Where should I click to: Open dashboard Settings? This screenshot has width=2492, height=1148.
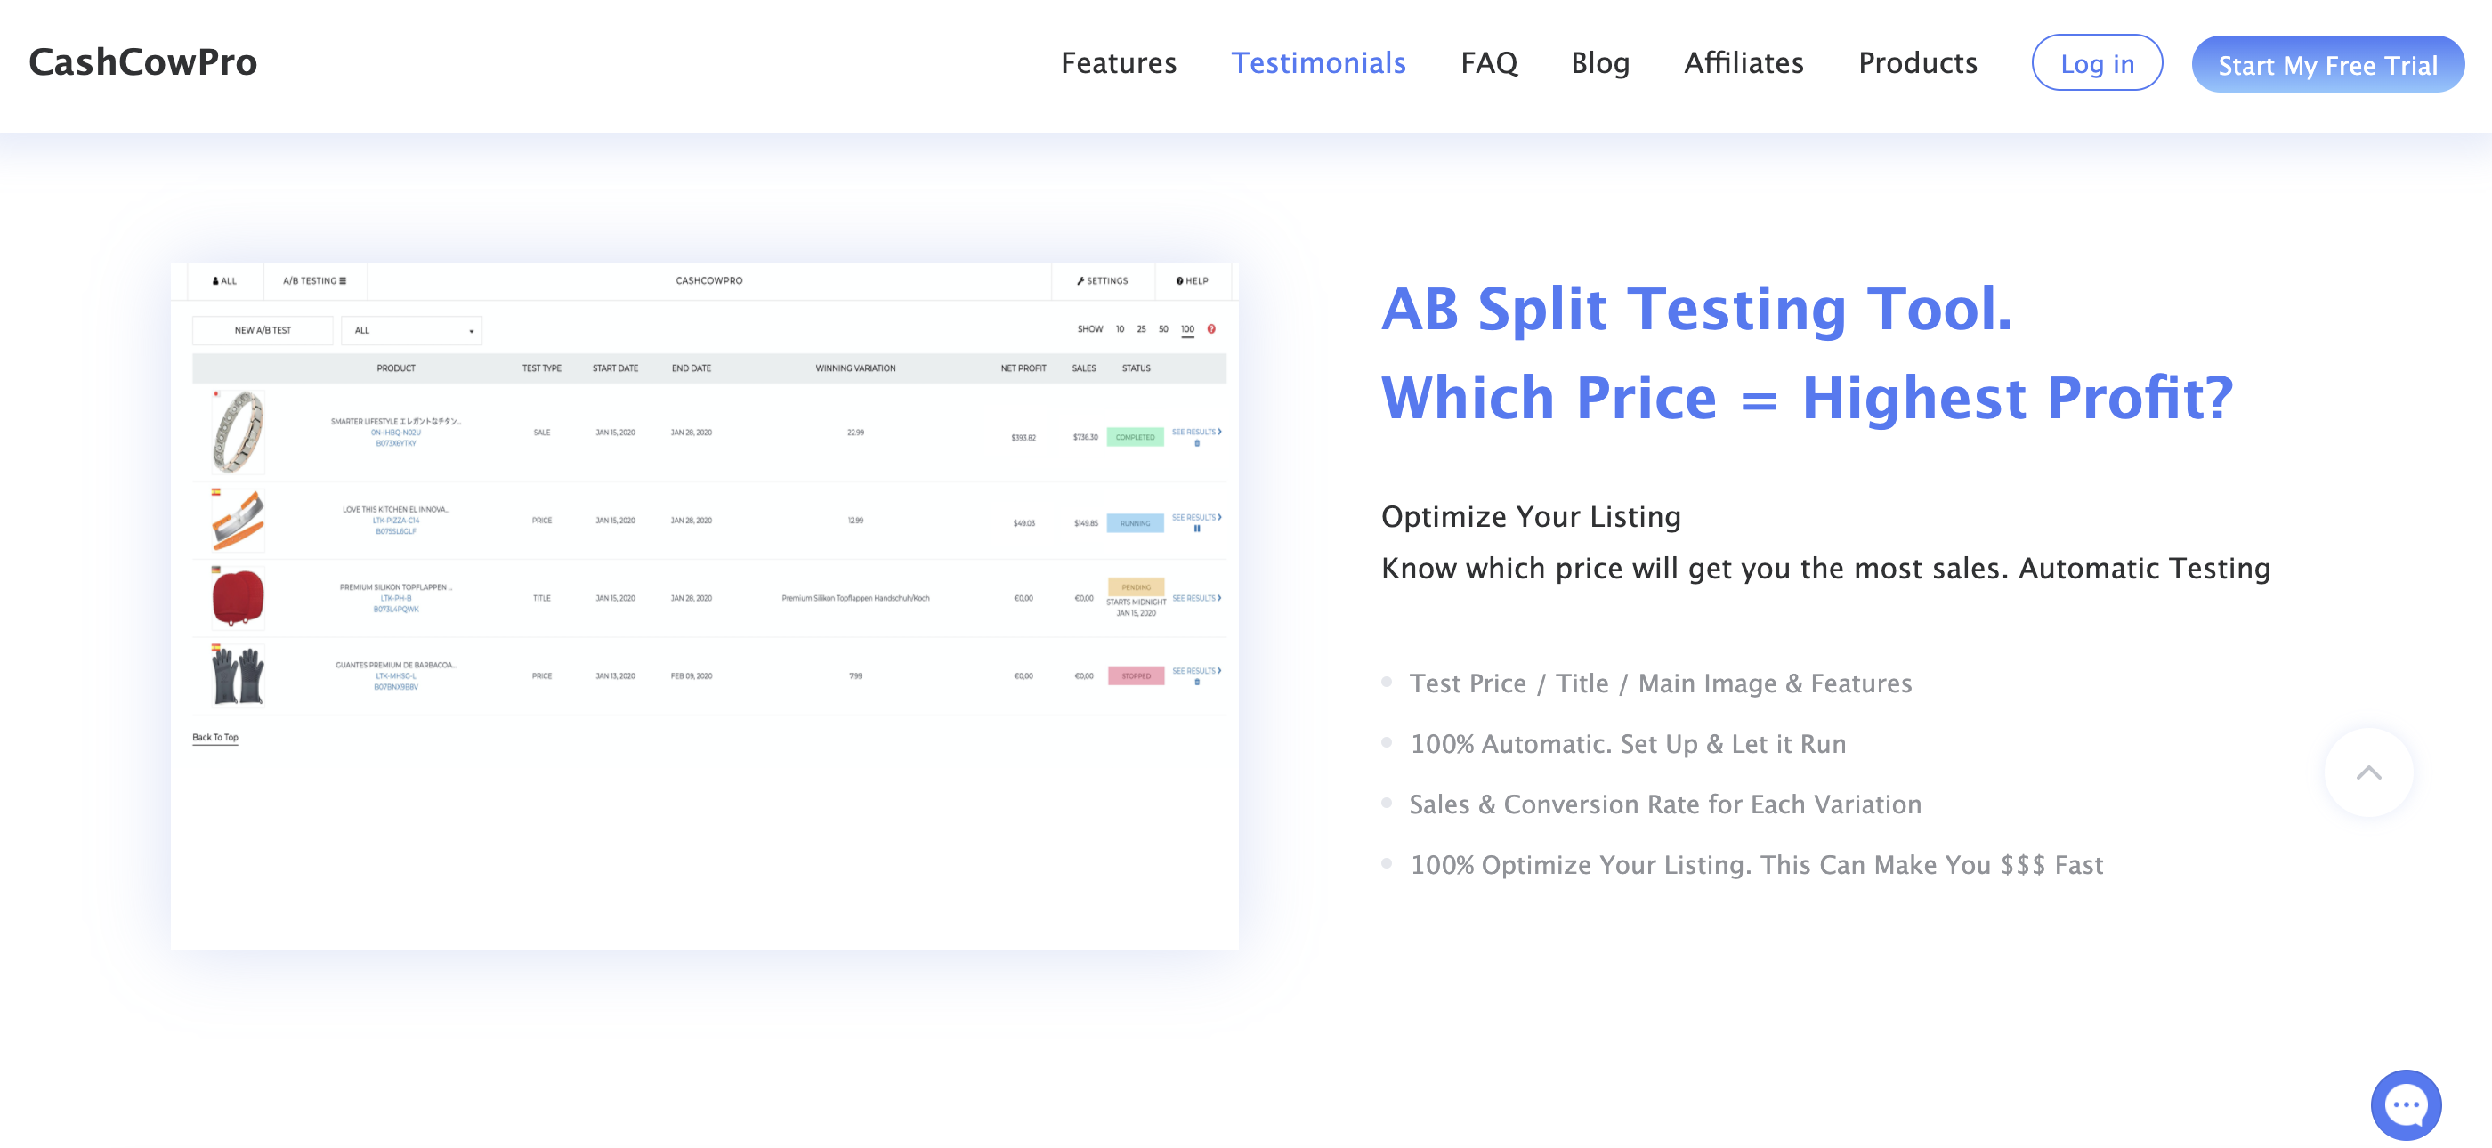point(1102,280)
